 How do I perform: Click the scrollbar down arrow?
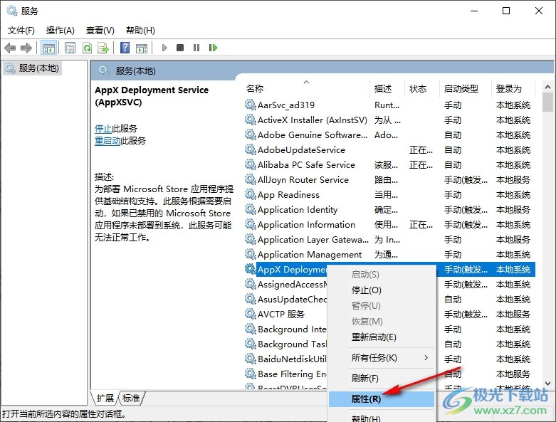coord(547,384)
